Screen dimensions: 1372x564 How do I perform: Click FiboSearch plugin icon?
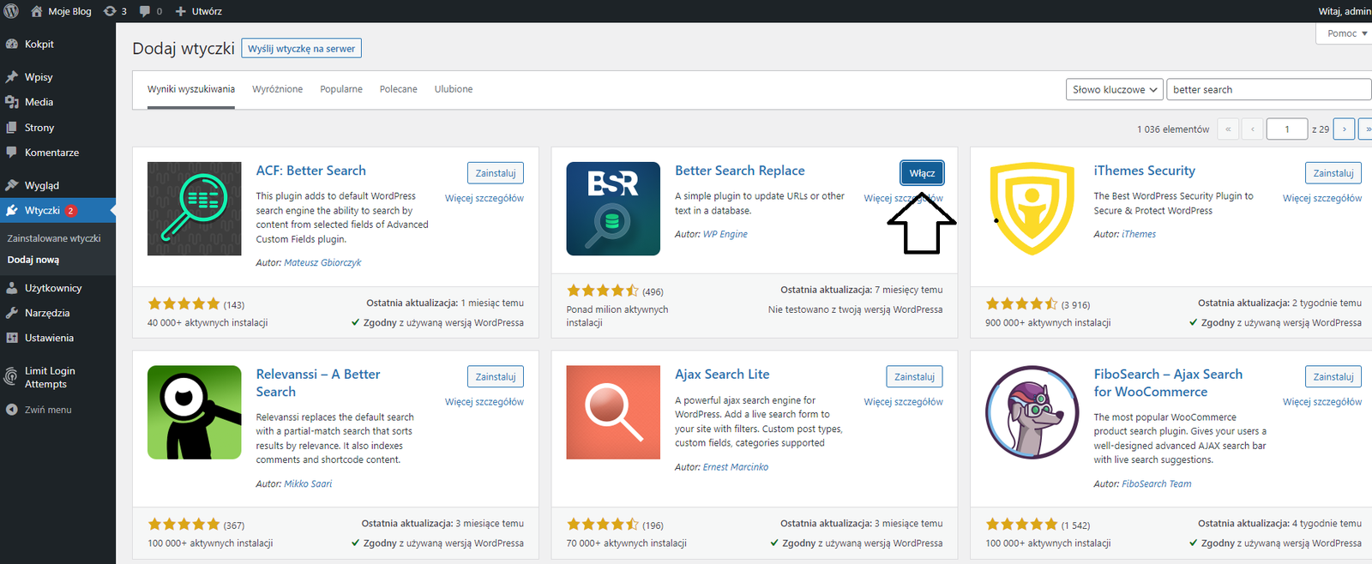(1032, 412)
